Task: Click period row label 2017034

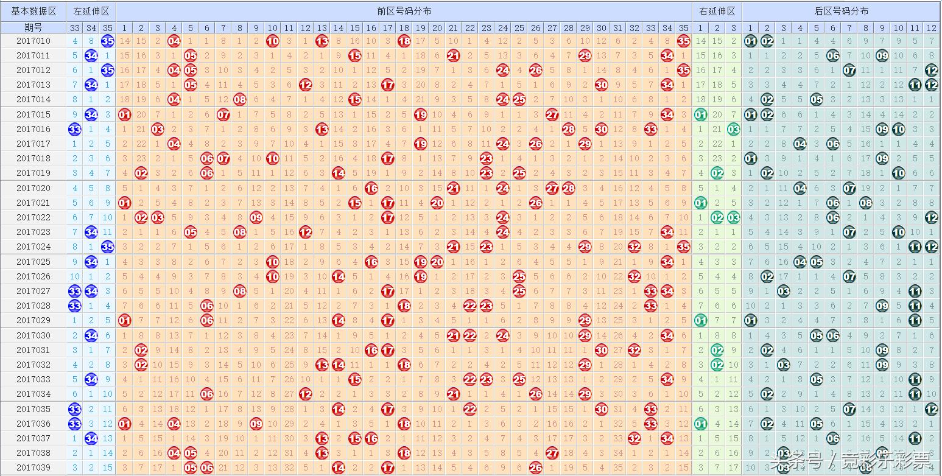Action: pos(33,394)
